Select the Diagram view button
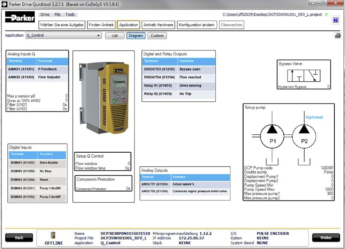The image size is (345, 249). (136, 36)
